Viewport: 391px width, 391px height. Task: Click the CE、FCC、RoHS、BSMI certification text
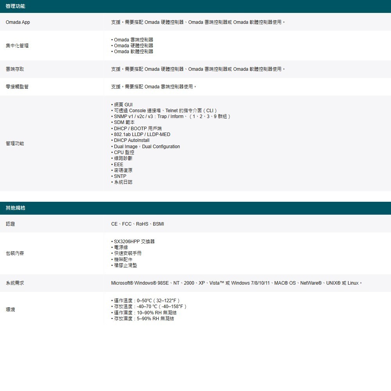tap(138, 224)
